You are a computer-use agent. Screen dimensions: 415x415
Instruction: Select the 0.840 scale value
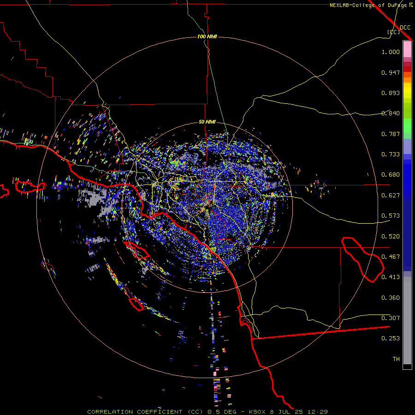pyautogui.click(x=391, y=113)
